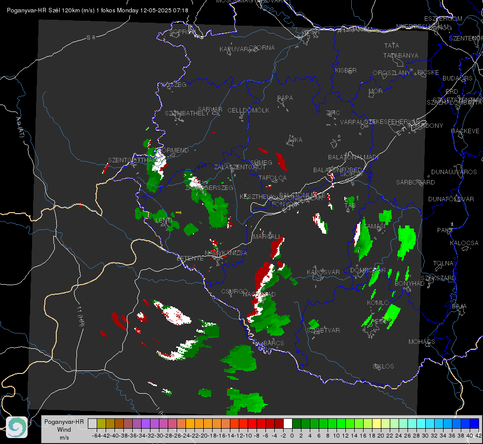The width and height of the screenshot is (483, 444).
Task: Click the SZEKSZÁRD label
Action: pos(438,278)
